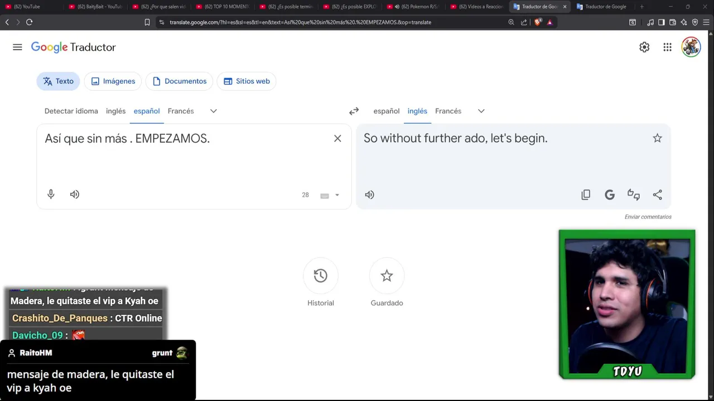Open the Brave Wallet icon

pyautogui.click(x=673, y=22)
